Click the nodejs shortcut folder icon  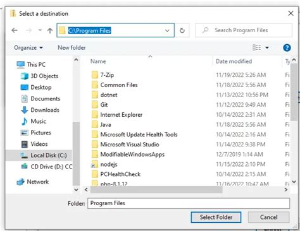94,164
